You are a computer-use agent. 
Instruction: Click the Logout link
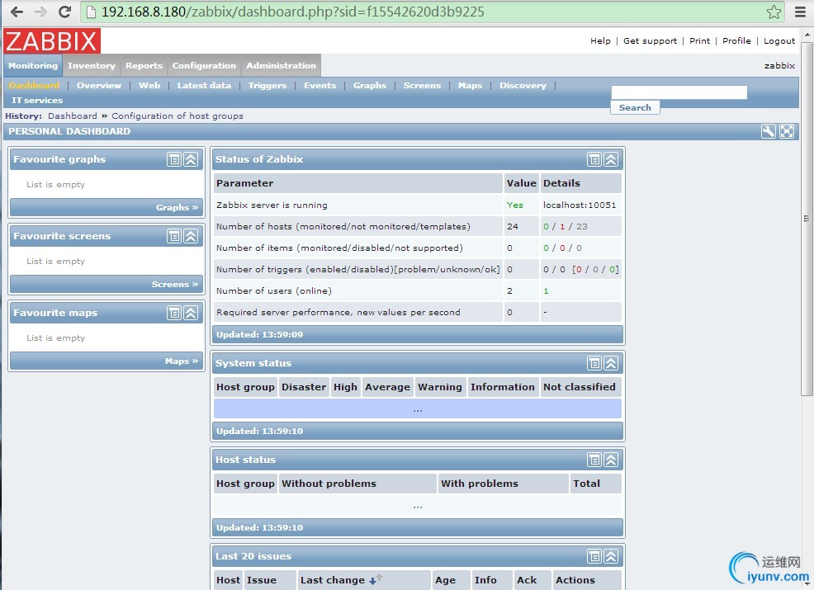779,40
